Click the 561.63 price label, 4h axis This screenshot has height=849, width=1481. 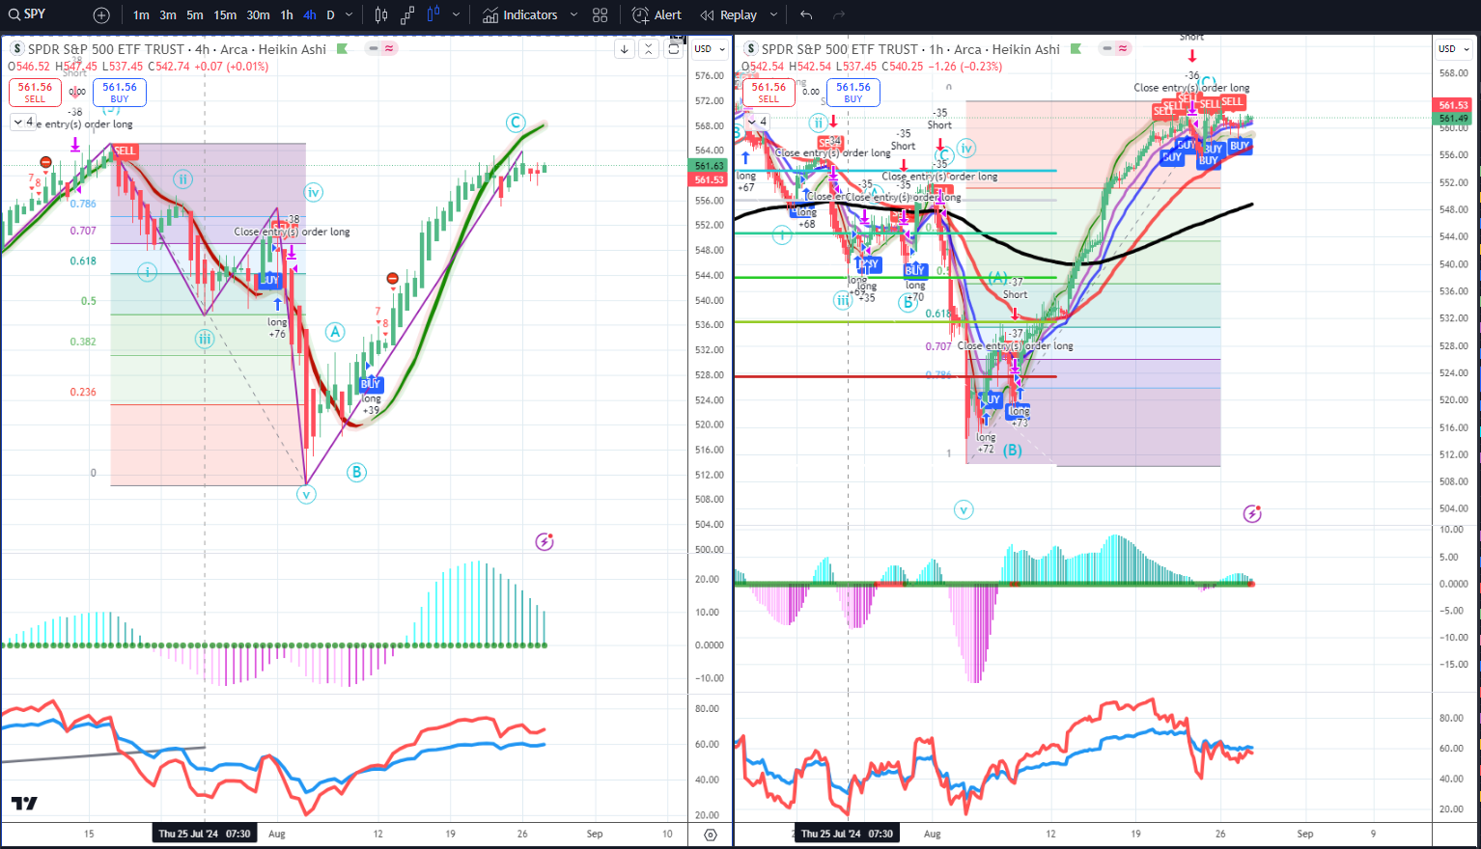point(710,166)
